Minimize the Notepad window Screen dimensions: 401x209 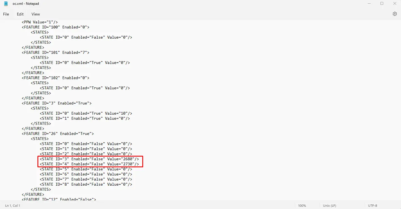369,4
